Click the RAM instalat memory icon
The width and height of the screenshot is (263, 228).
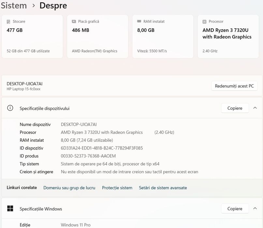(x=139, y=22)
